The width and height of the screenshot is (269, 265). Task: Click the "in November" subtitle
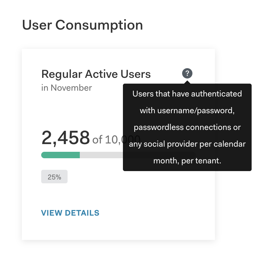[x=67, y=87]
